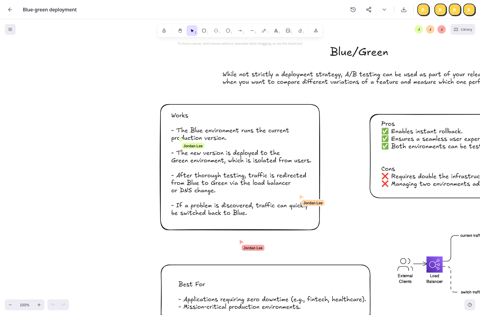The image size is (480, 315).
Task: Select the Rectangle shape tool
Action: [x=204, y=31]
